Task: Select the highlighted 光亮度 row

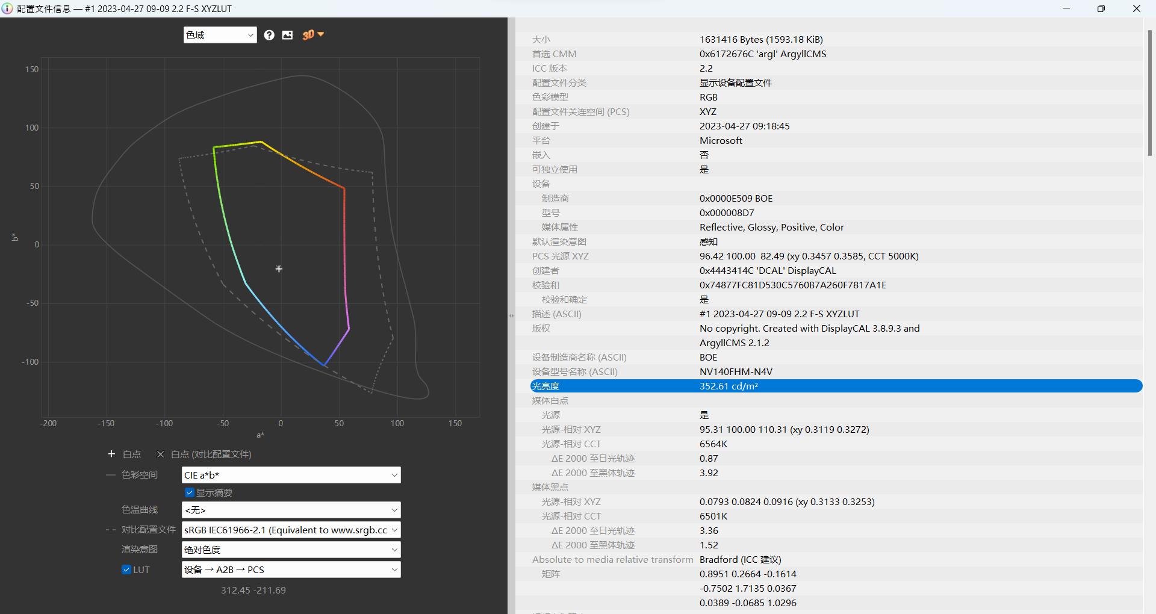Action: 836,386
